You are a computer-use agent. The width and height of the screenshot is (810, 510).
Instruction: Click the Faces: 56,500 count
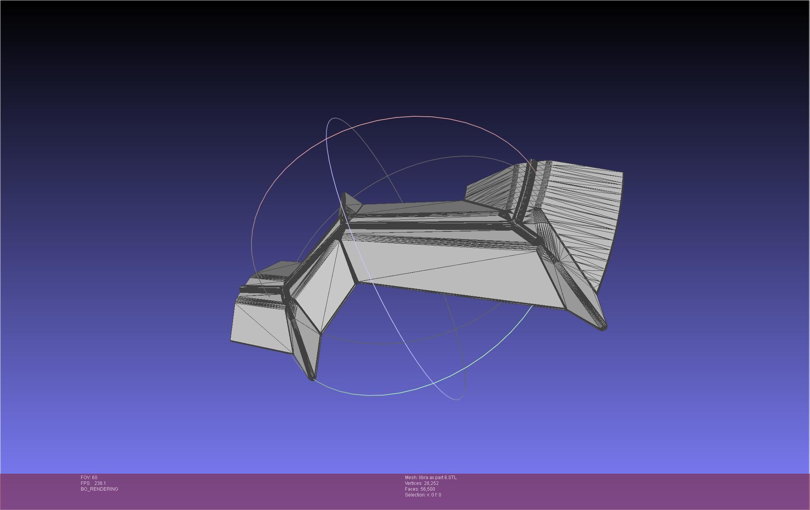(x=420, y=489)
